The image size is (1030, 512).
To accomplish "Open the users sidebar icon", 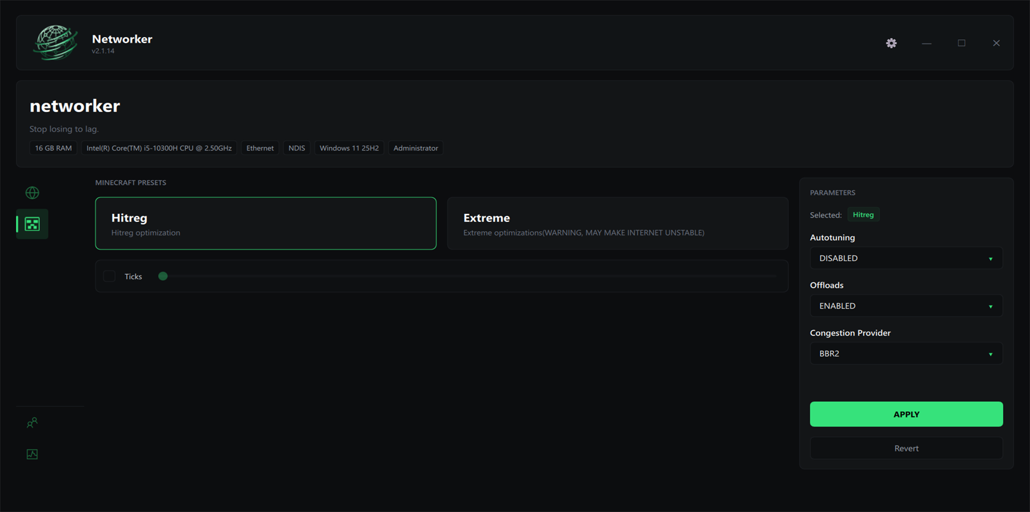I will pos(32,423).
